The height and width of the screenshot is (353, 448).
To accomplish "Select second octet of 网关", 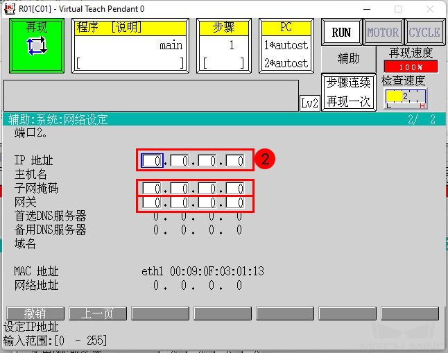I will (180, 203).
